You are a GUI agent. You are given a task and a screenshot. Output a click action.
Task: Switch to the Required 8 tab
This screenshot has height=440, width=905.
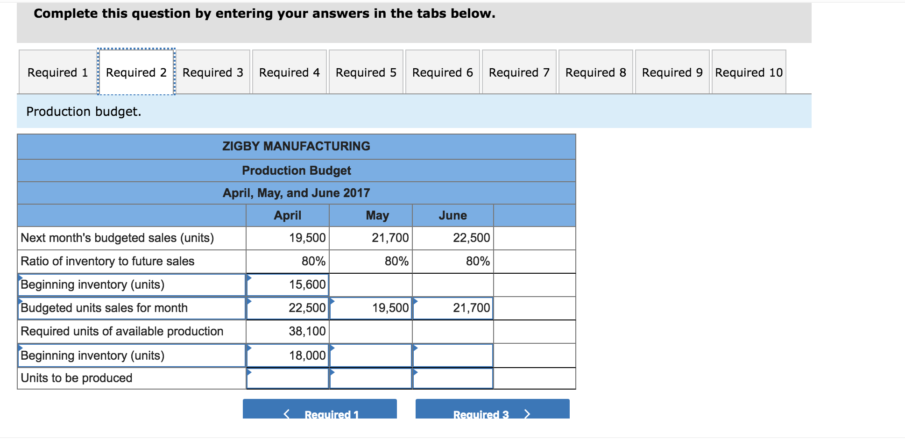pyautogui.click(x=595, y=72)
